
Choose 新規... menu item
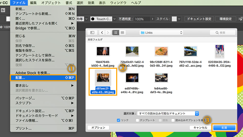point(43,9)
